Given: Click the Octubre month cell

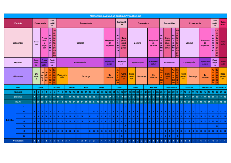Looking at the screenshot, I should pyautogui.click(x=189, y=87).
